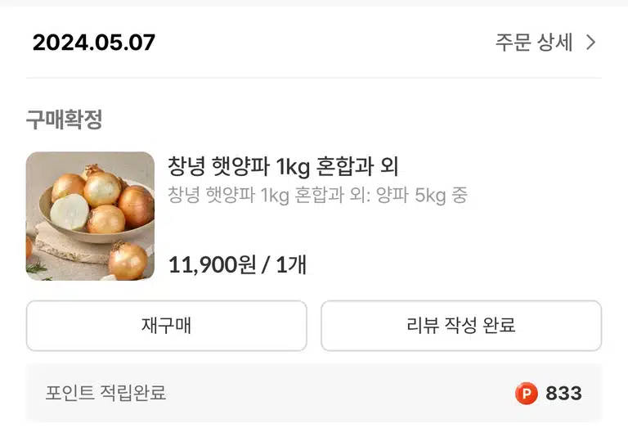Click the order date 2024.05.07
The image size is (628, 442).
(x=94, y=43)
